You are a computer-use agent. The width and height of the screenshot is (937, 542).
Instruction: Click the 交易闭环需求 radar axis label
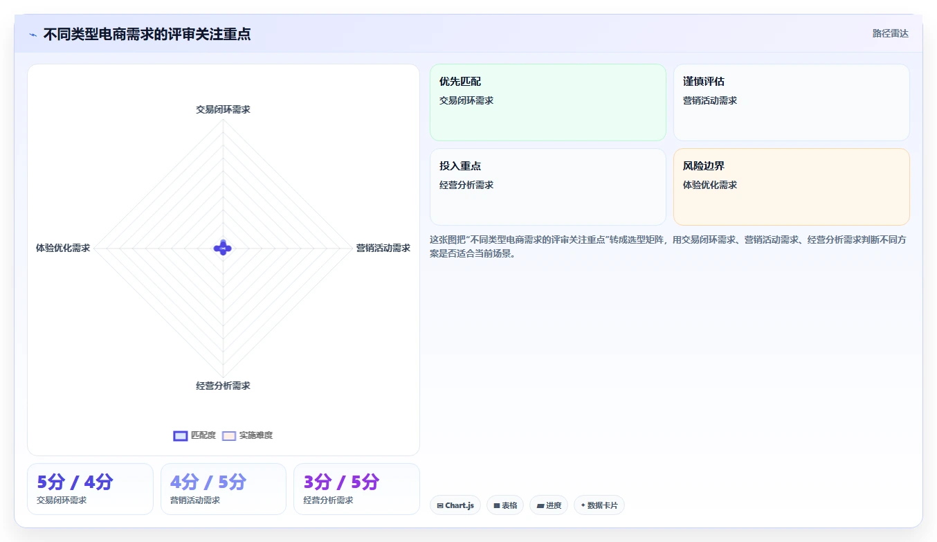(x=223, y=109)
